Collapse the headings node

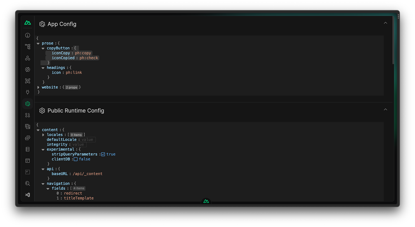point(43,68)
